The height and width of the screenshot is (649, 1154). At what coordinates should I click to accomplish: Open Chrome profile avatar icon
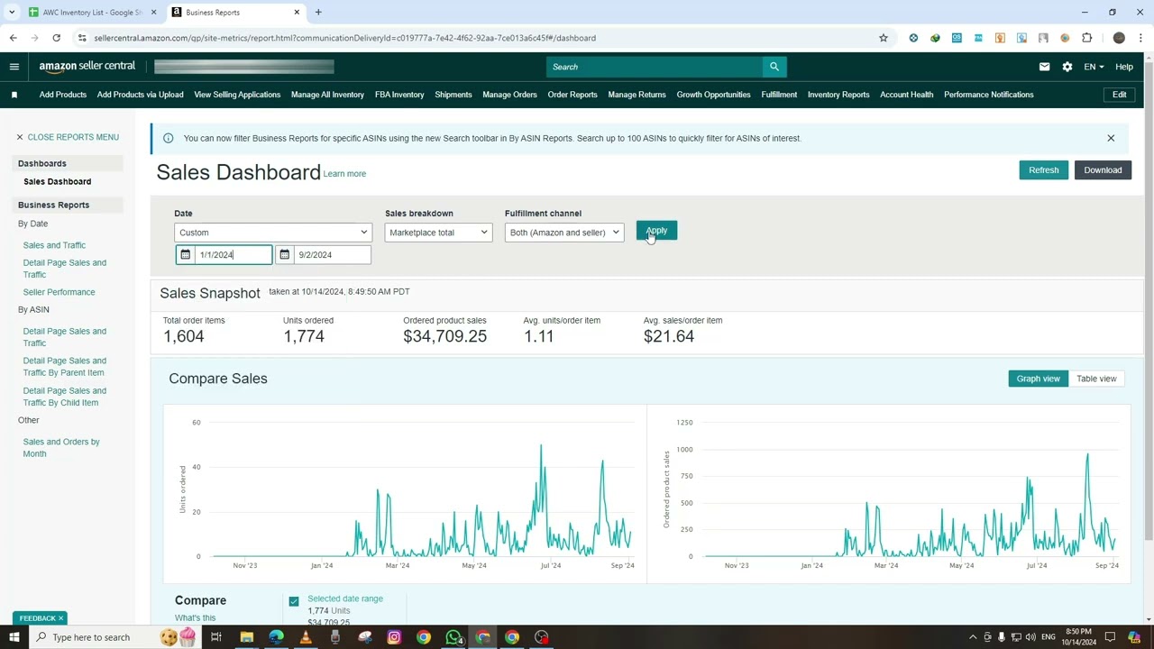[x=1119, y=38]
